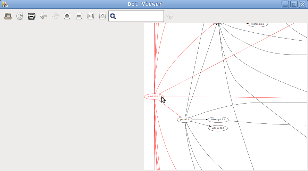The height and width of the screenshot is (171, 308).
Task: Go forward using the greyed right arrow
Action: point(55,16)
